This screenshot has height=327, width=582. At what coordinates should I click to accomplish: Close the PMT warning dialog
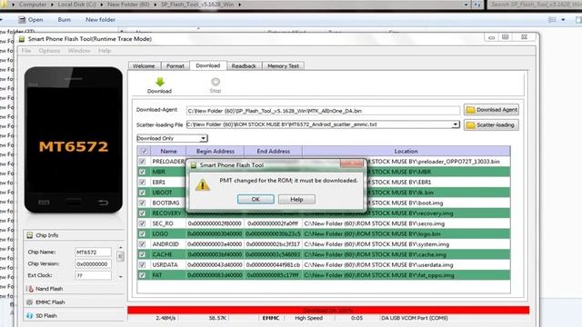click(352, 163)
